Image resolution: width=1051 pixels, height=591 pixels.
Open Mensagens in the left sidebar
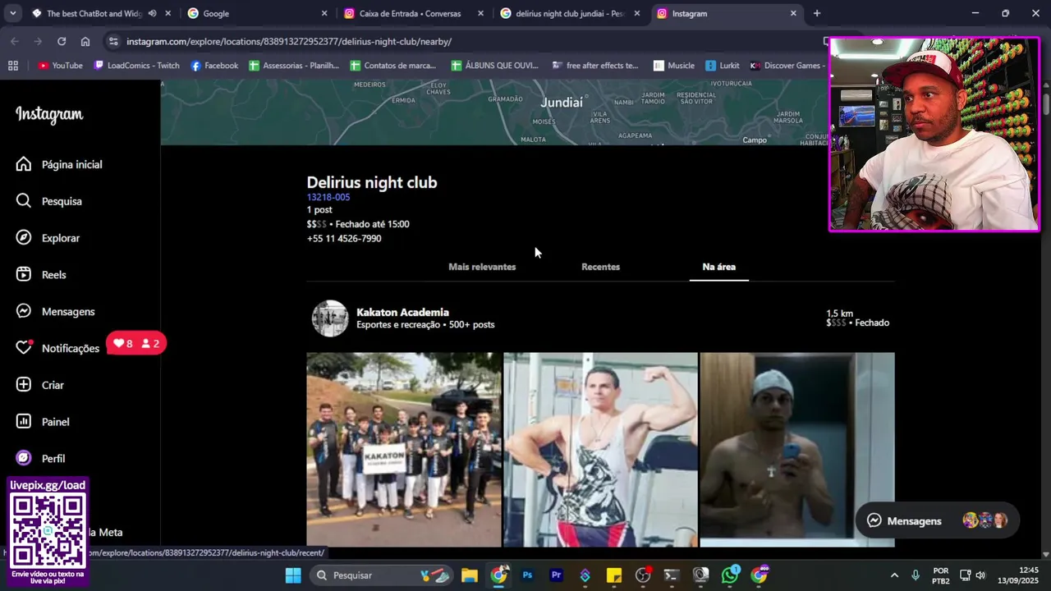pyautogui.click(x=56, y=312)
